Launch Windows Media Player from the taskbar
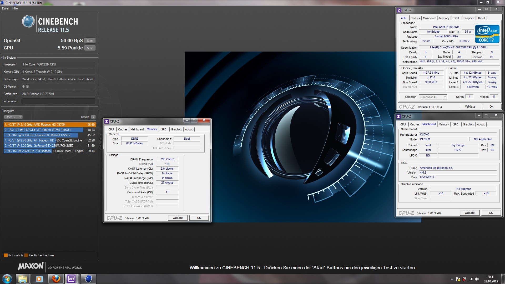The width and height of the screenshot is (505, 284). (39, 279)
